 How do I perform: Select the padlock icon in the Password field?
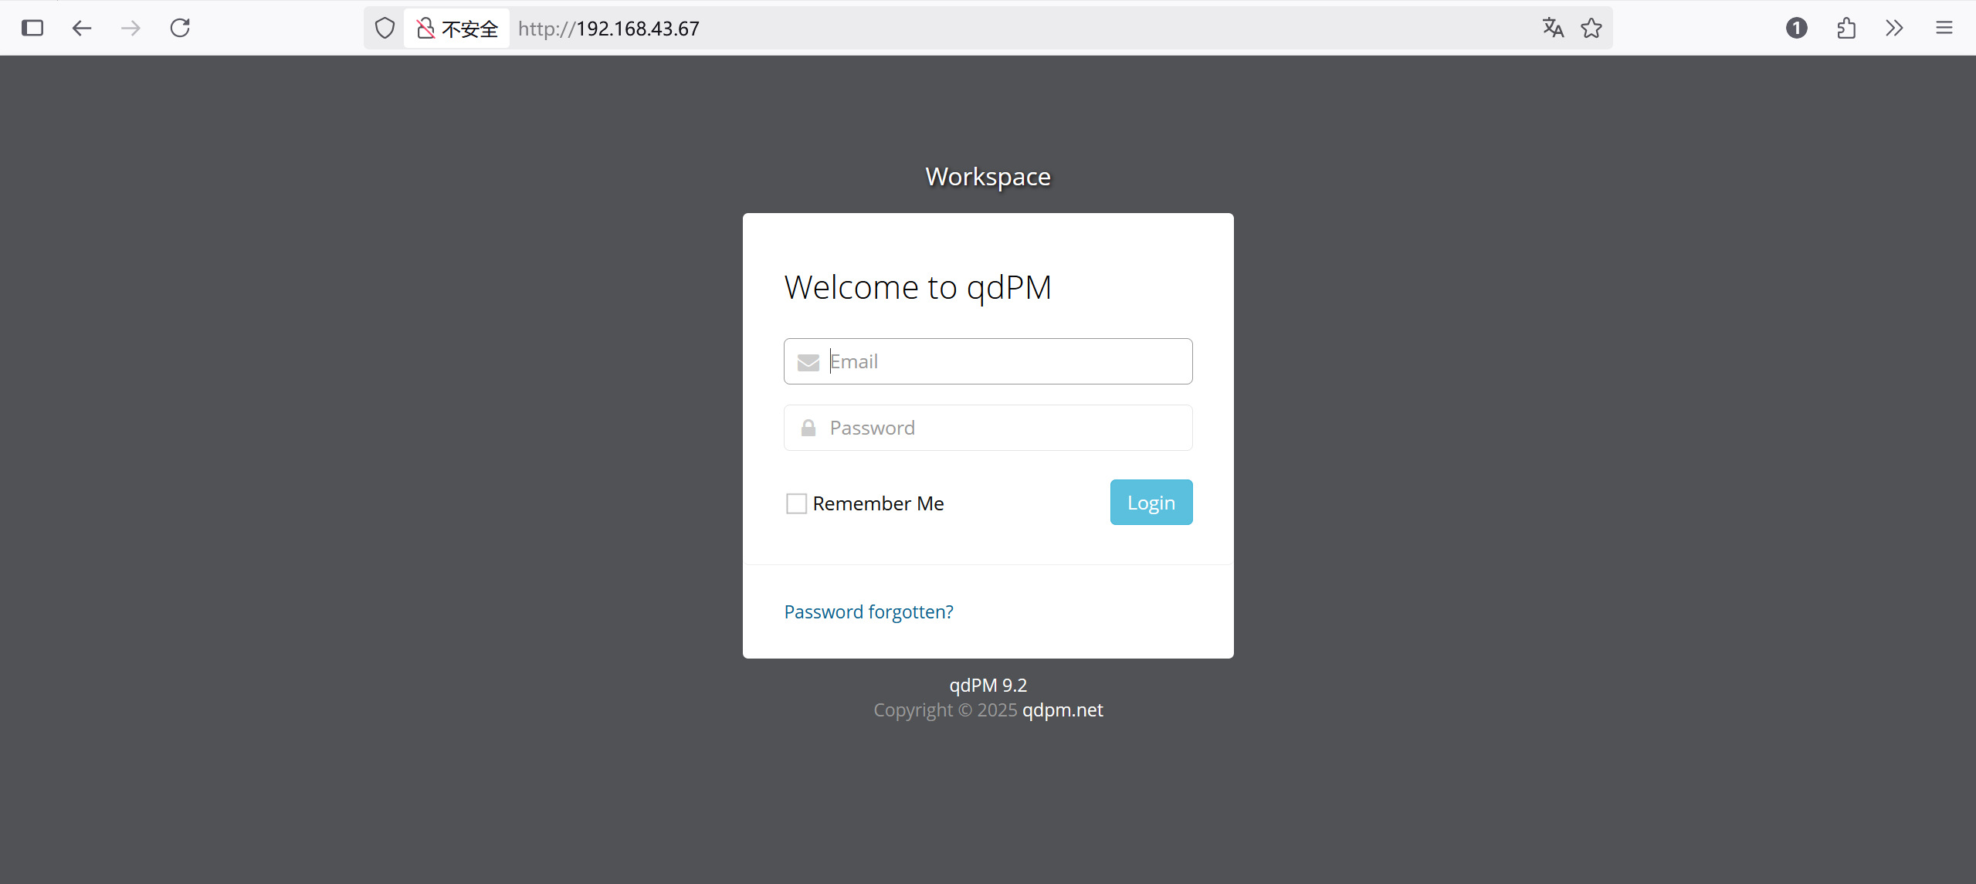(x=808, y=428)
